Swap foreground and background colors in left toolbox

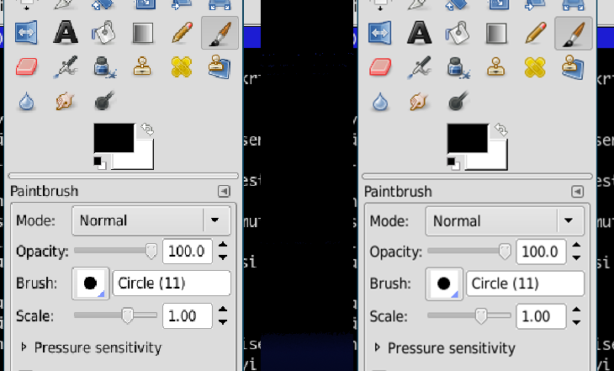click(148, 130)
